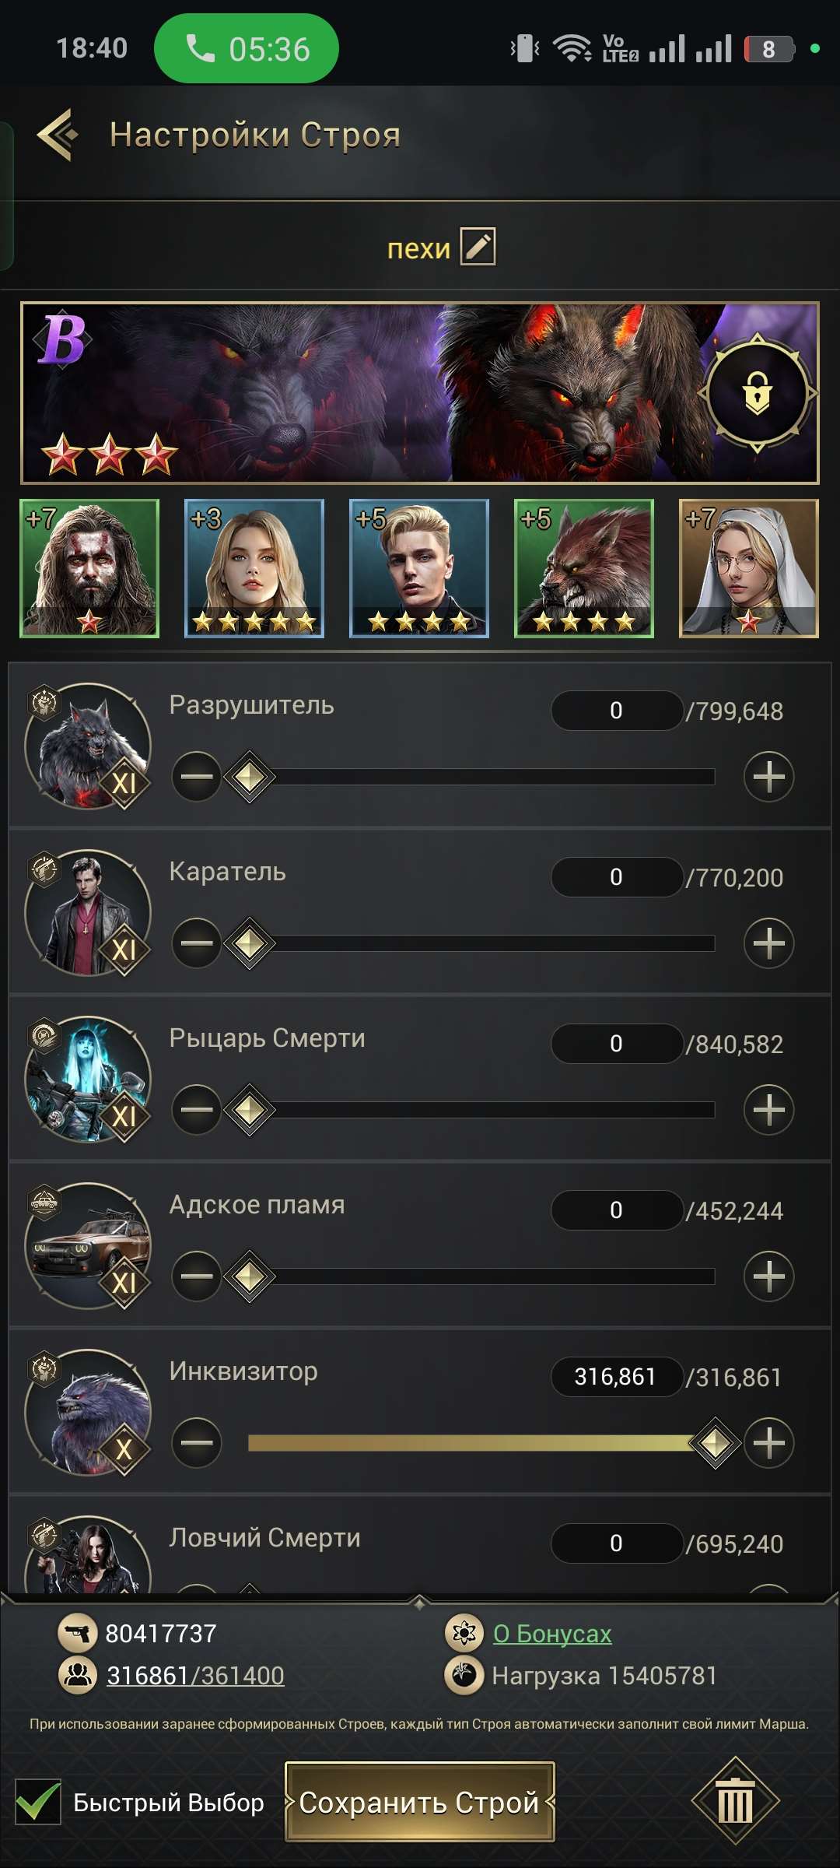Viewport: 840px width, 1868px height.
Task: Tap the bonuses flower icon
Action: click(464, 1633)
